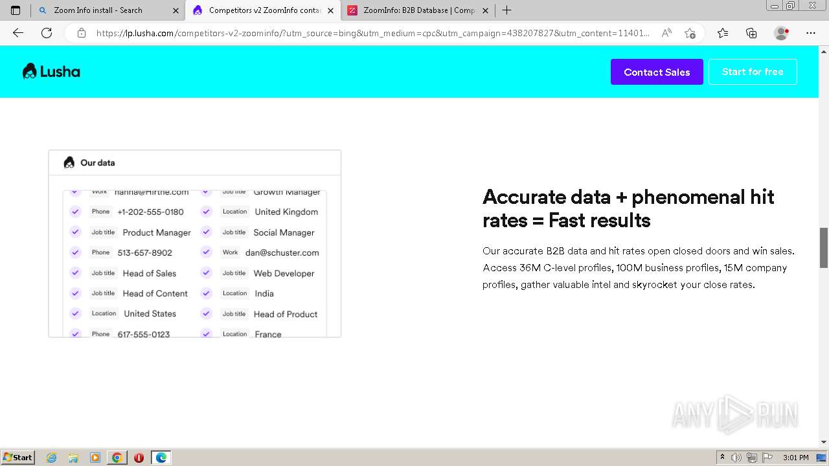Close the Competitors v2 ZoomInfo tab
The width and height of the screenshot is (829, 466).
click(x=330, y=10)
